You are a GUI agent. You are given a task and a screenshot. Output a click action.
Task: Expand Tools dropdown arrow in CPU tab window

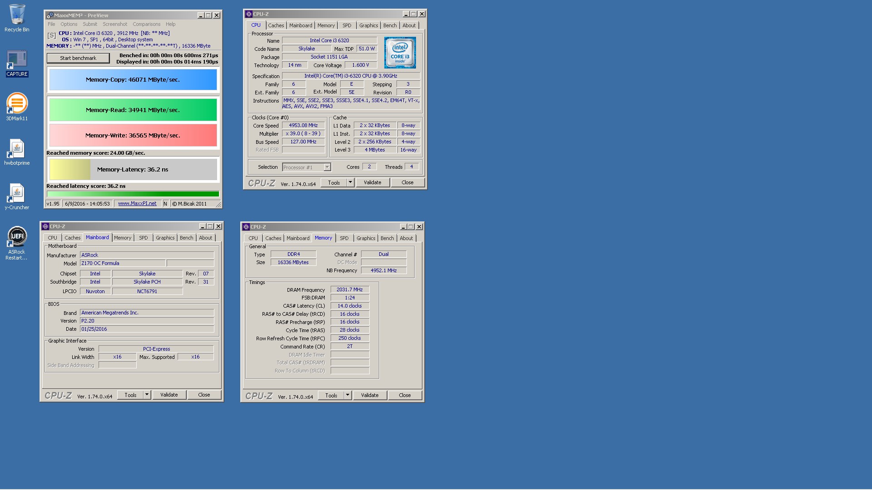[x=350, y=182]
